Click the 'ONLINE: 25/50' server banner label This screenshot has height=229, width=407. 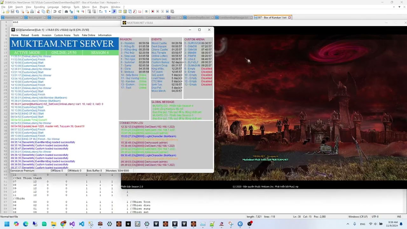(x=64, y=52)
